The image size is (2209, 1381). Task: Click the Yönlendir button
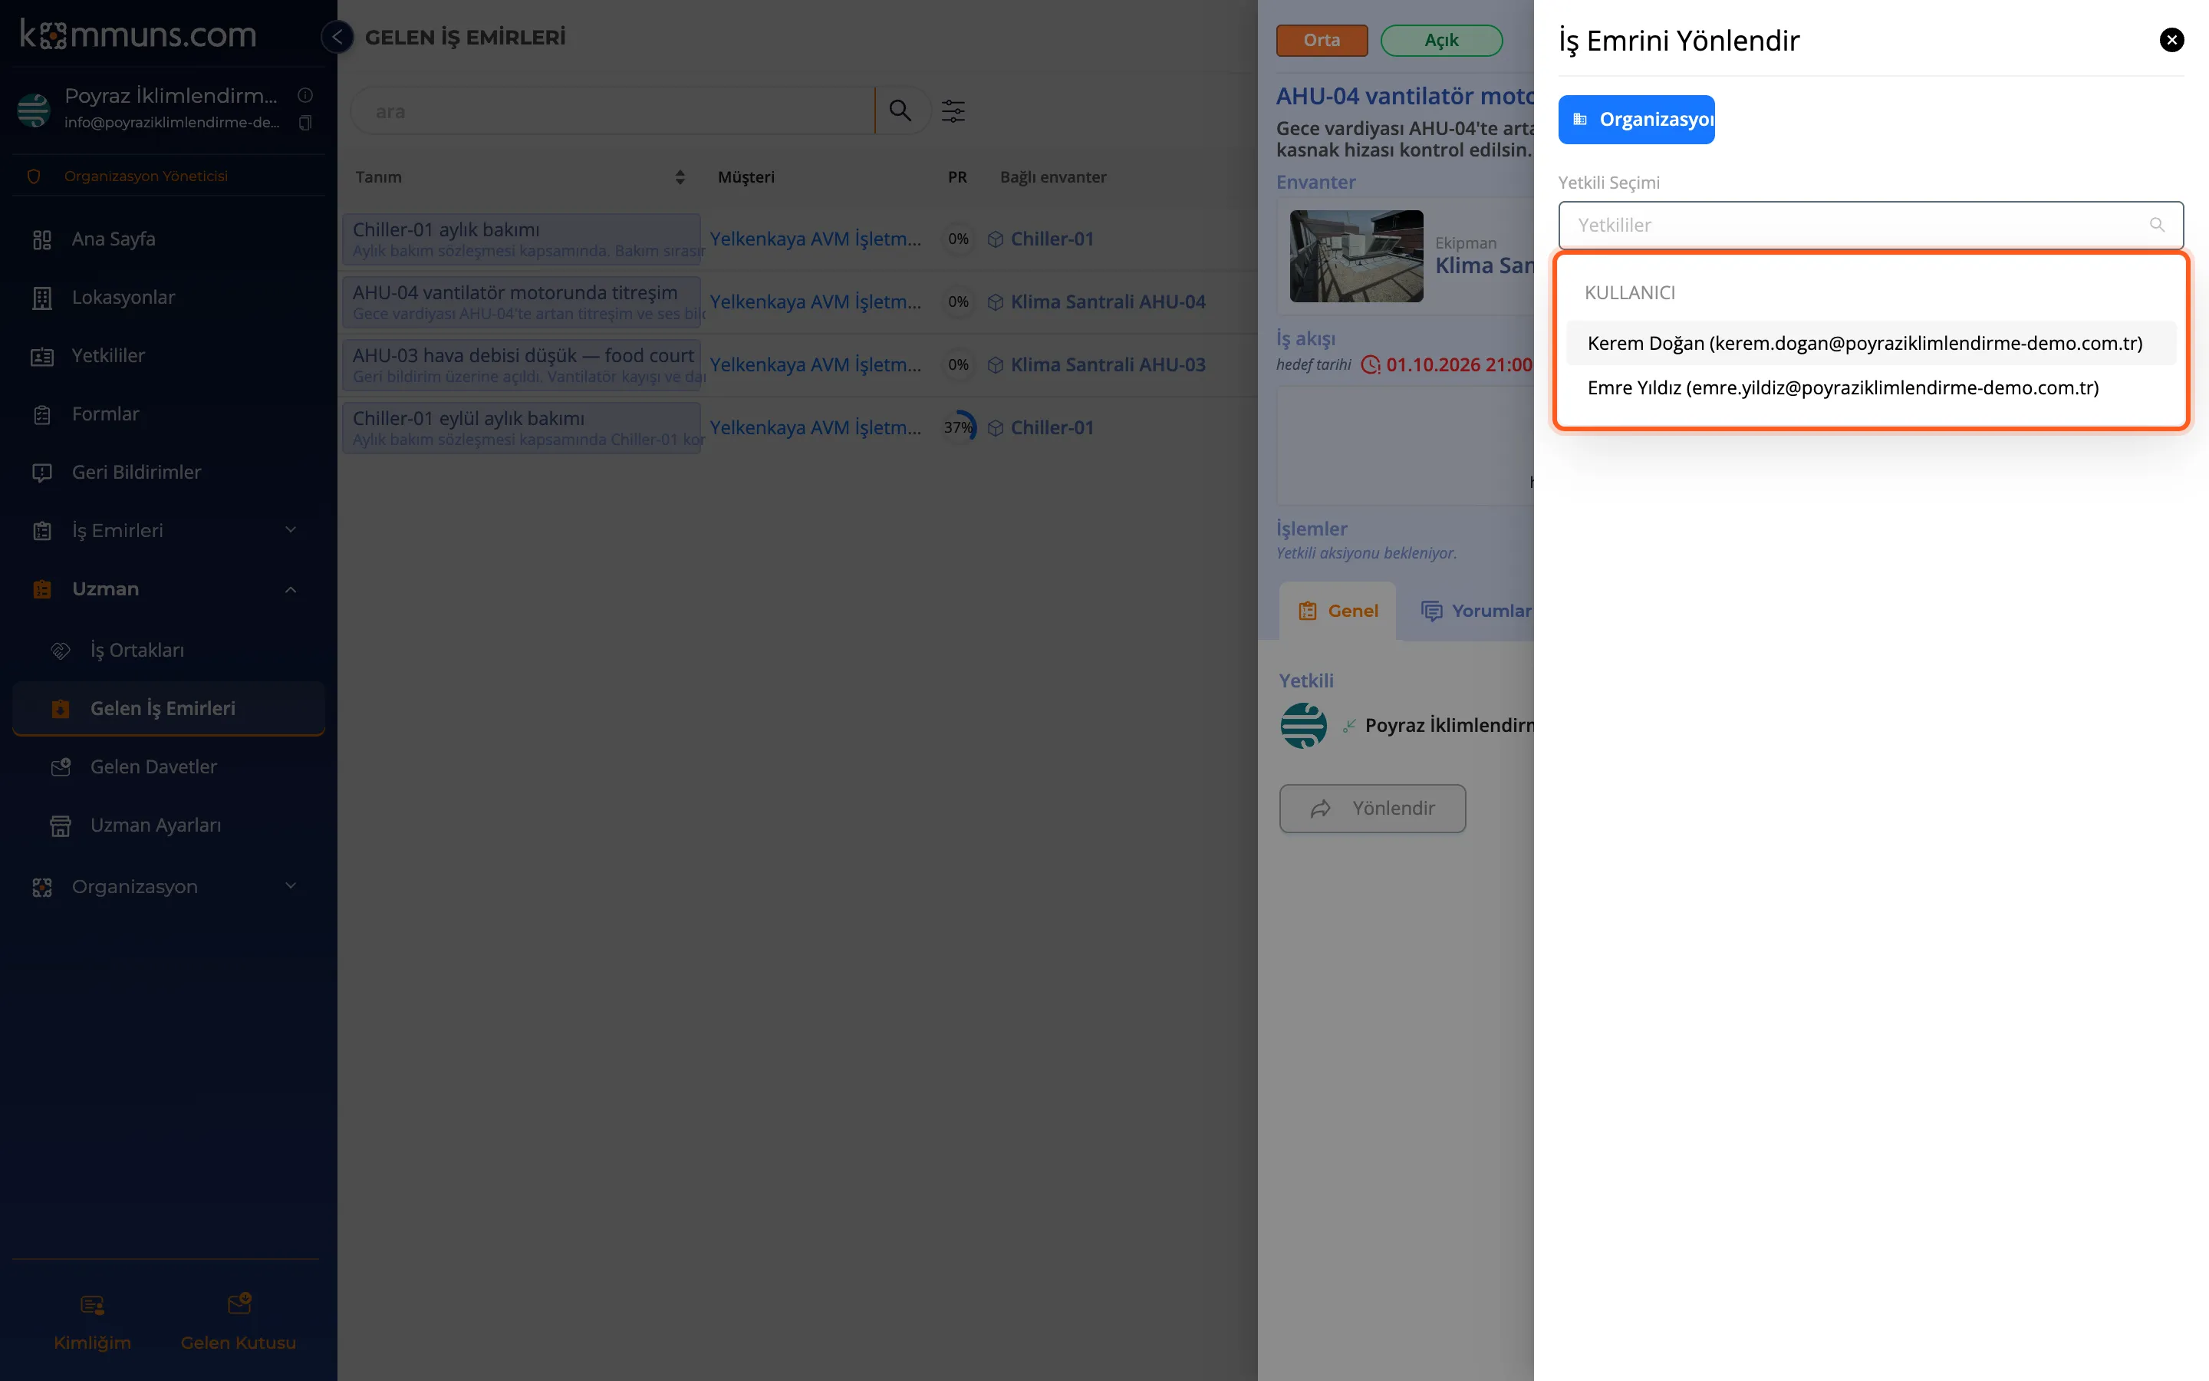pos(1372,809)
